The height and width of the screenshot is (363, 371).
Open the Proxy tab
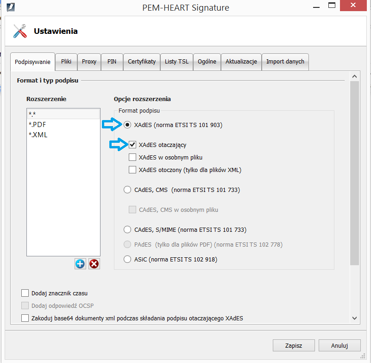[89, 62]
